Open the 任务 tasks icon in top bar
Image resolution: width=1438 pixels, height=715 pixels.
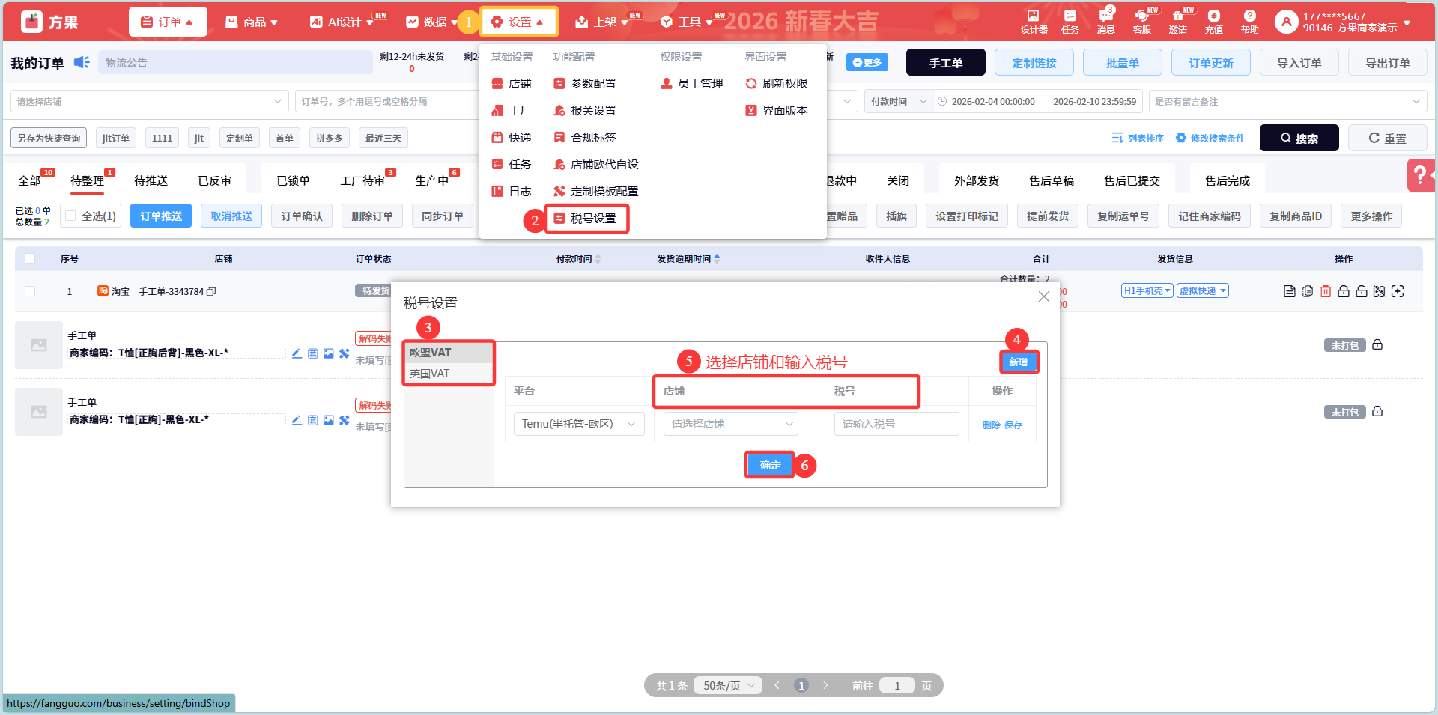[1070, 22]
